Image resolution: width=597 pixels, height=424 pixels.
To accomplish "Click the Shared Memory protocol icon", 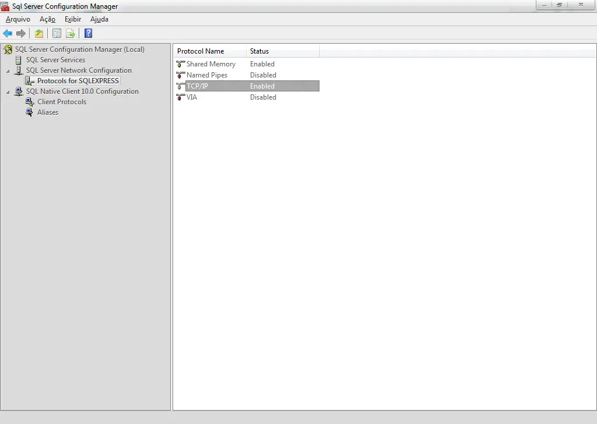I will [x=181, y=64].
